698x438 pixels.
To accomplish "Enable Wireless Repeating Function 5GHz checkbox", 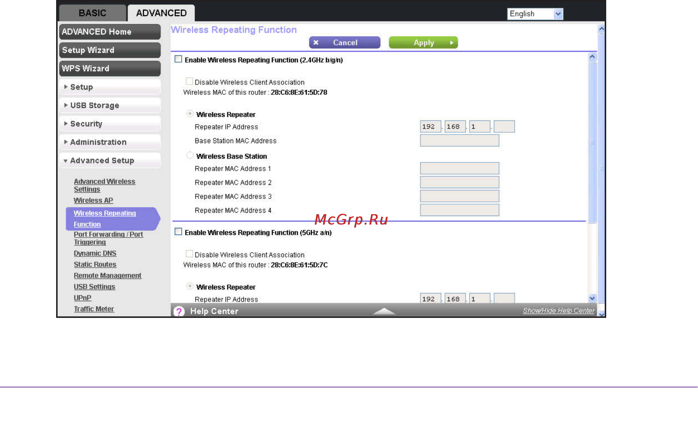I will point(178,232).
